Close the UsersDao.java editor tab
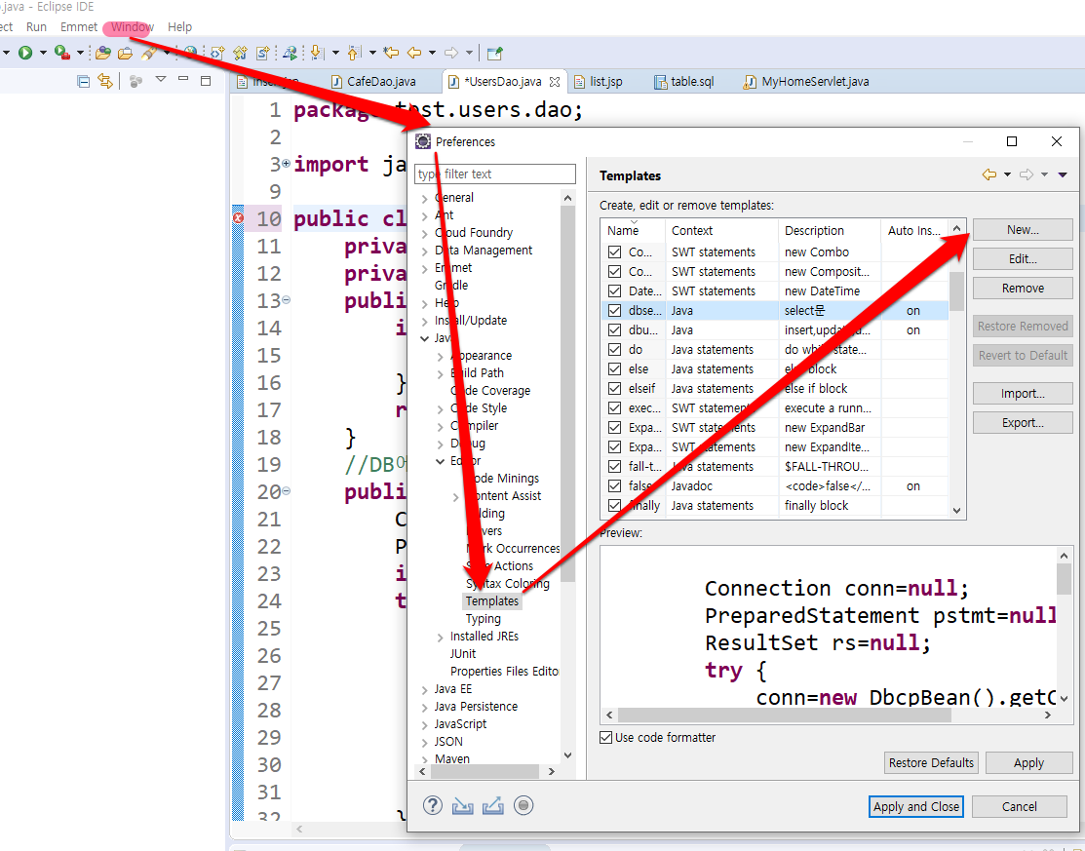This screenshot has height=851, width=1085. [x=555, y=82]
